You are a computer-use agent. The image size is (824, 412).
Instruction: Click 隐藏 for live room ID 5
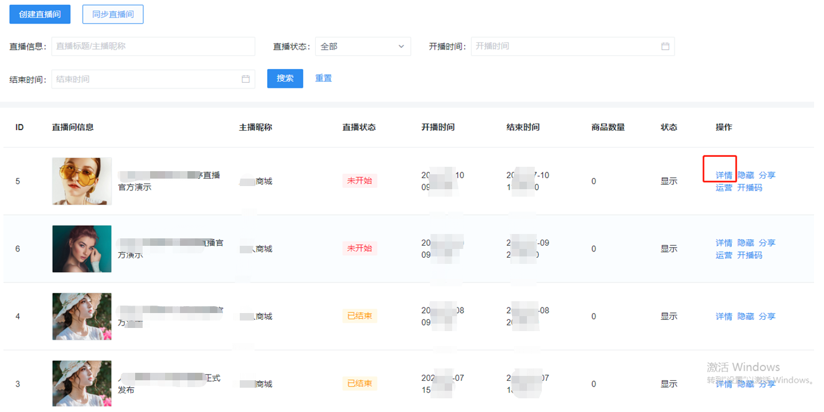(x=746, y=176)
